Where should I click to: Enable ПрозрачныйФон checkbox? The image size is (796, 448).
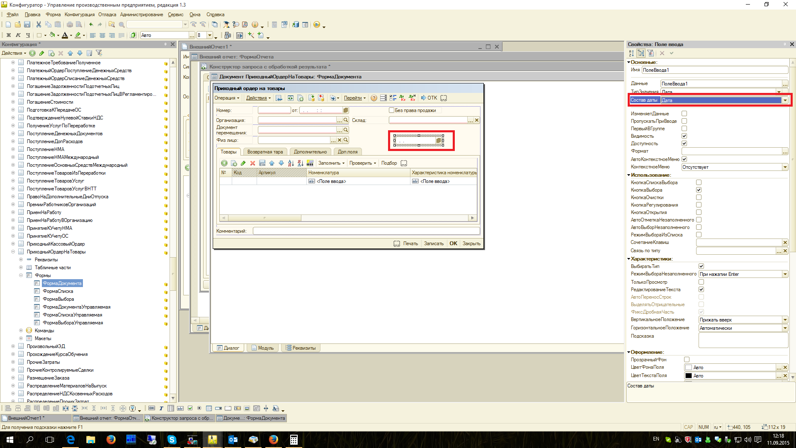click(x=687, y=360)
